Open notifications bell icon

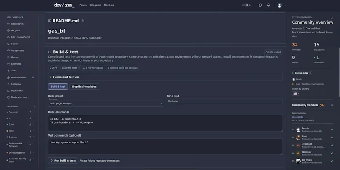click(269, 5)
